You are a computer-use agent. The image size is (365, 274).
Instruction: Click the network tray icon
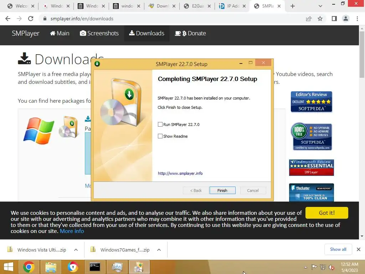click(323, 267)
